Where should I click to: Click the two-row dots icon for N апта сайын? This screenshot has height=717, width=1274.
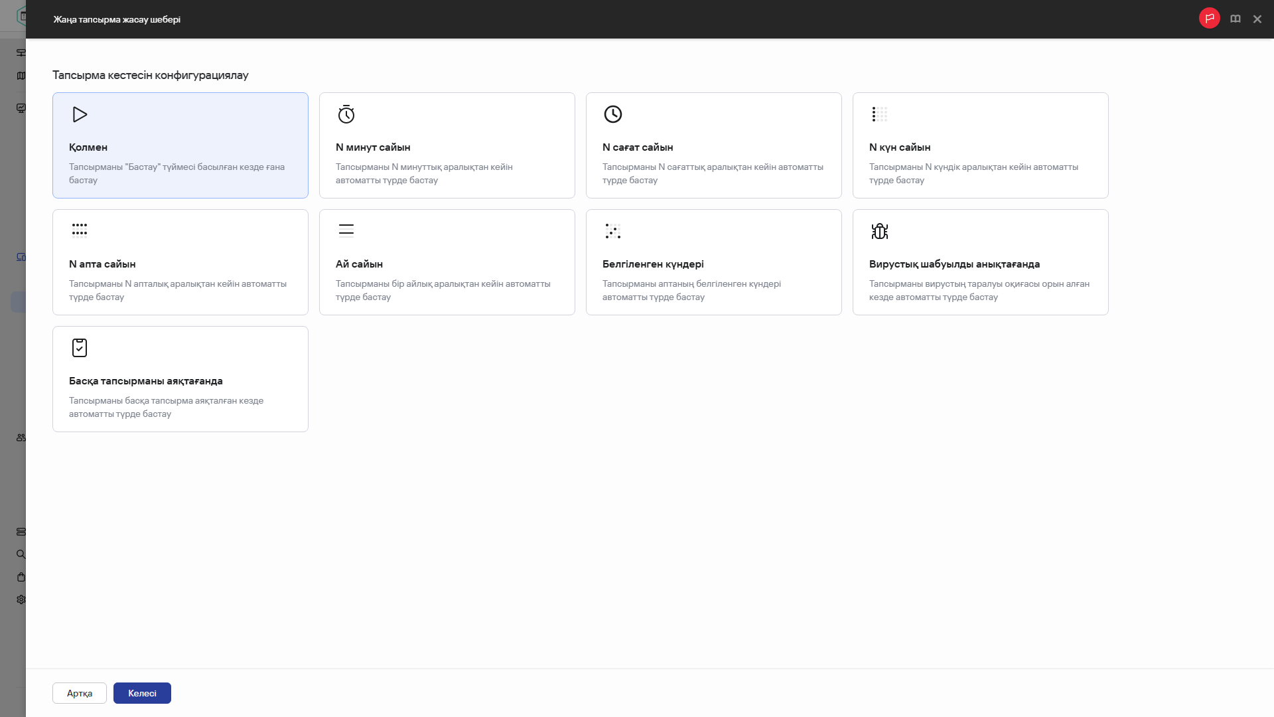point(80,230)
